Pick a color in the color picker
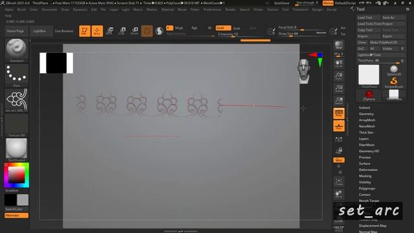The image size is (414, 233). tap(17, 175)
